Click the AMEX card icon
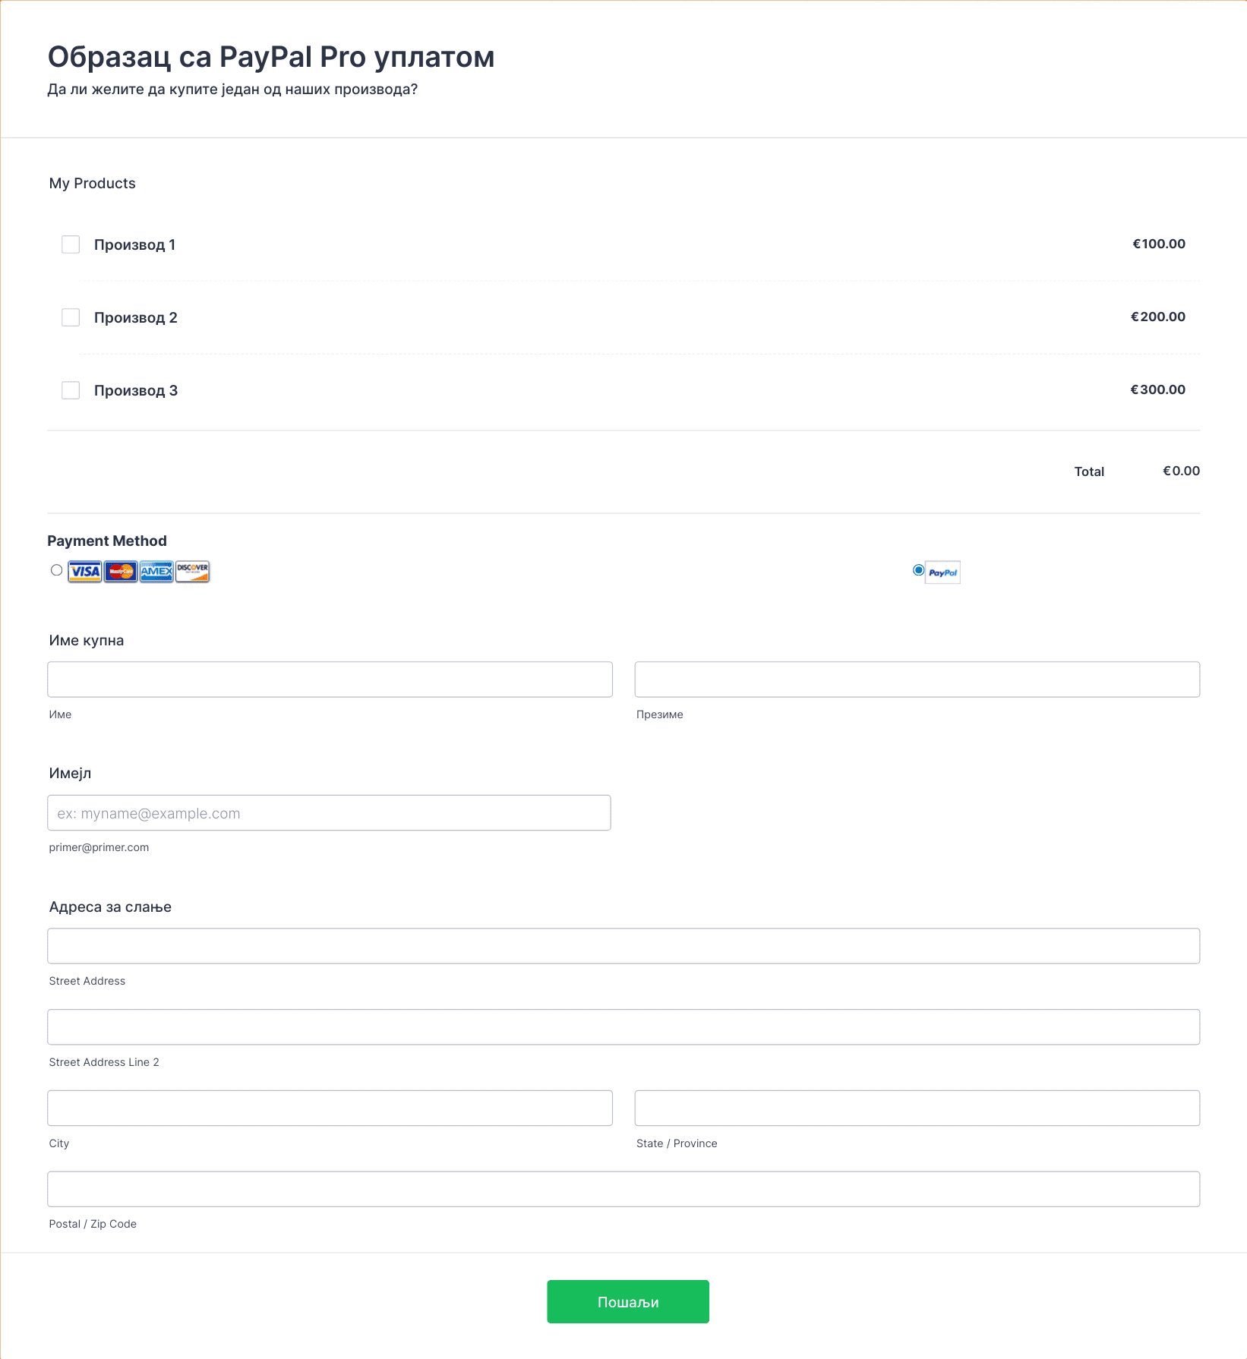The height and width of the screenshot is (1359, 1247). tap(156, 572)
